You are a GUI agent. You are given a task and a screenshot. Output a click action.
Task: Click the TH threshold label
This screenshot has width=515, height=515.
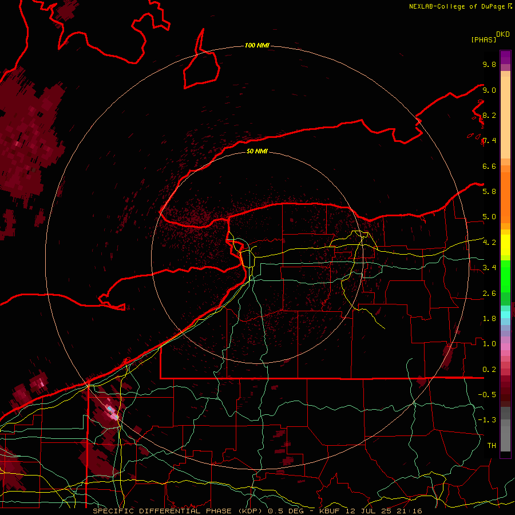[492, 446]
